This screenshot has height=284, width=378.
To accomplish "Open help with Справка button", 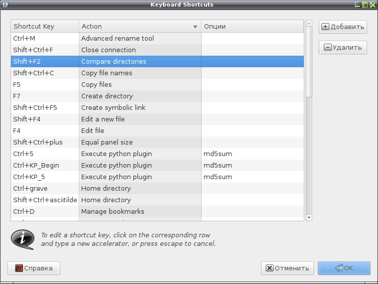I will tap(34, 268).
